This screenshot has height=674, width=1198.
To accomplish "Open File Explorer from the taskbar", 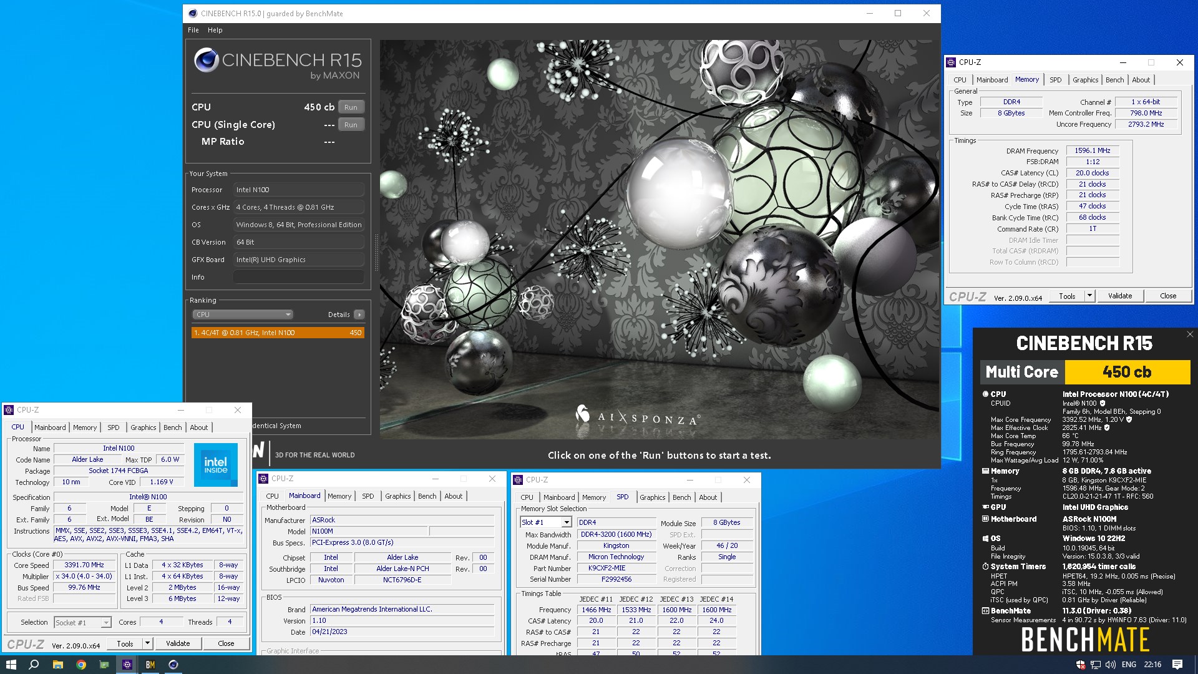I will coord(57,665).
